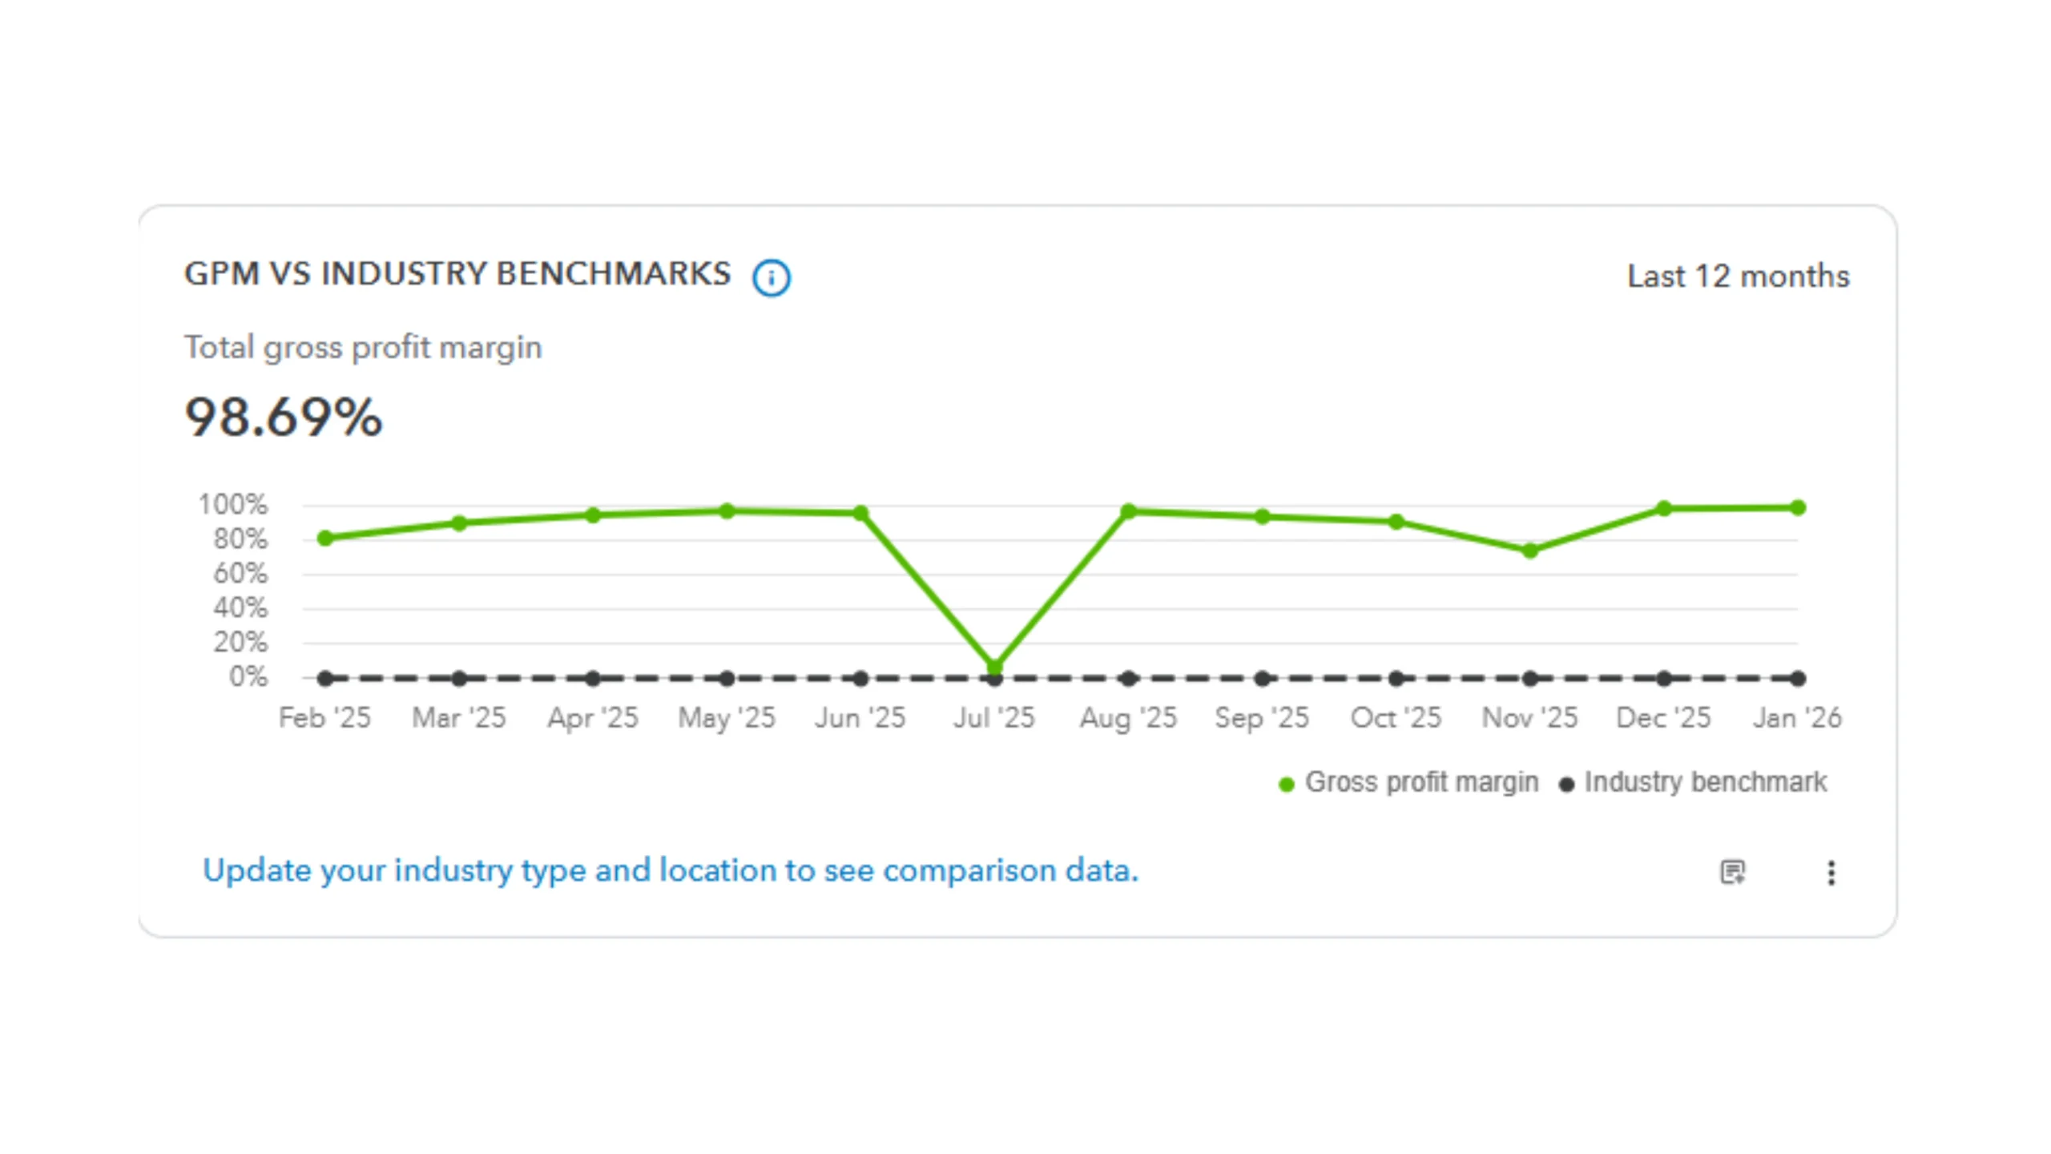Click the 98.69% total margin value
Screen dimensions: 2051x1154
[x=284, y=418]
